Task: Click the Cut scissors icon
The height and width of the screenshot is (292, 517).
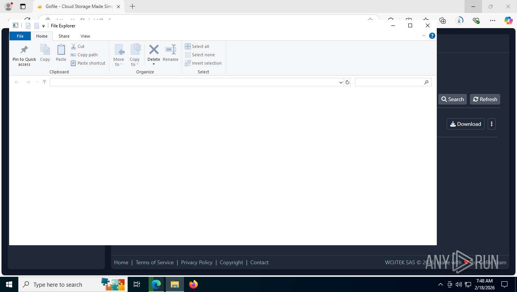Action: click(x=74, y=46)
